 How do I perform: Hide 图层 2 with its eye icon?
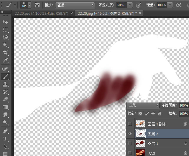click(x=130, y=134)
